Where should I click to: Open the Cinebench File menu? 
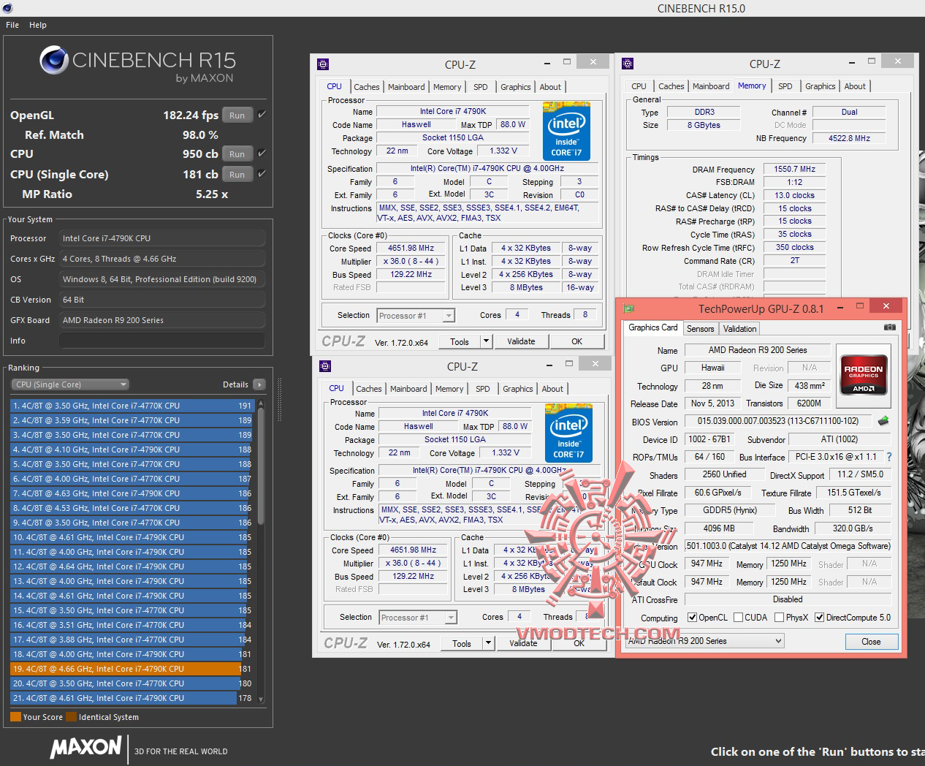pyautogui.click(x=12, y=25)
